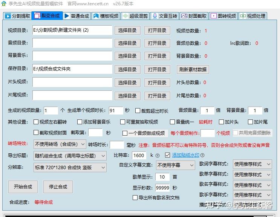Choose directory for 片头视频
The image size is (280, 217).
pos(127,83)
